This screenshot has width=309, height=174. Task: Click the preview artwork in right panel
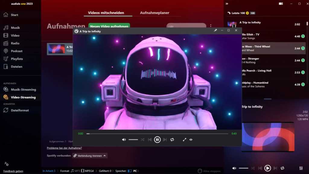268,137
